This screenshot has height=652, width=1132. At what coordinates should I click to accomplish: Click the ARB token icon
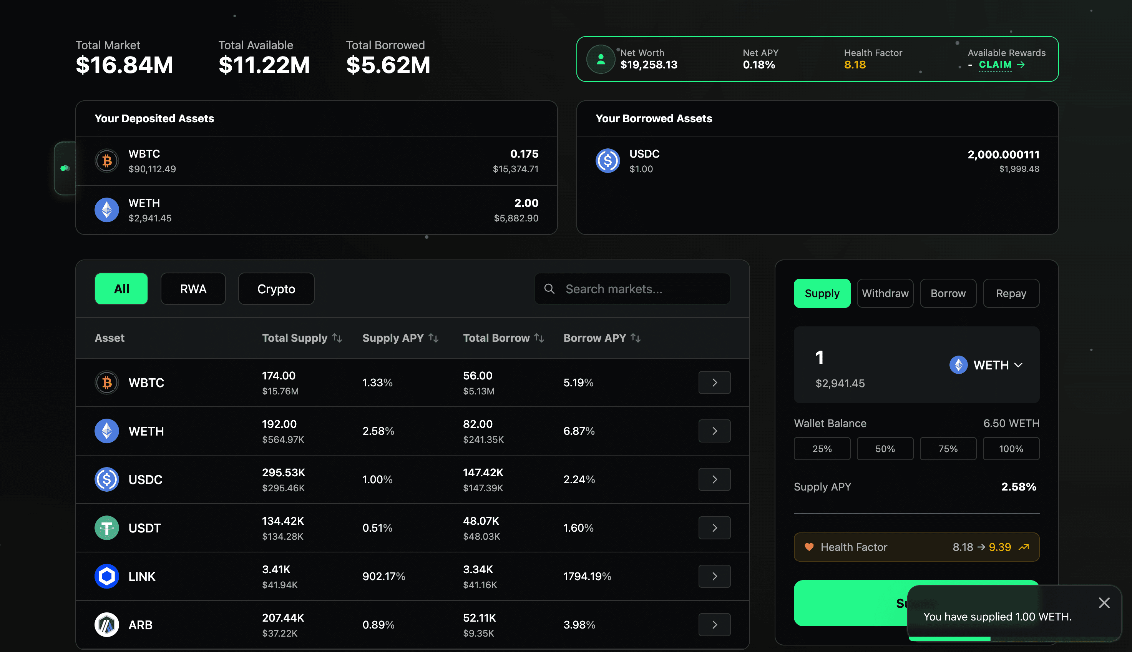click(106, 625)
